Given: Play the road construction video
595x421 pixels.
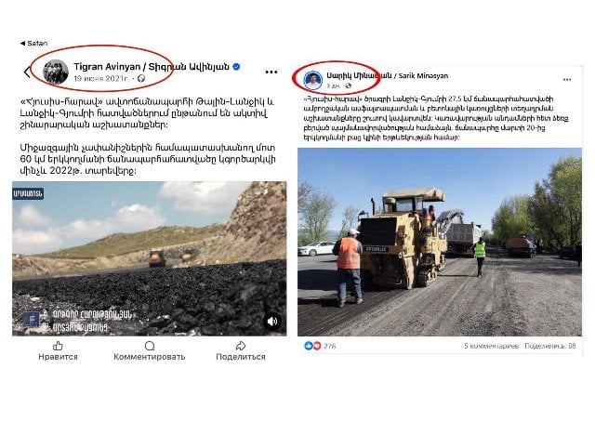Looking at the screenshot, I should coord(149,258).
